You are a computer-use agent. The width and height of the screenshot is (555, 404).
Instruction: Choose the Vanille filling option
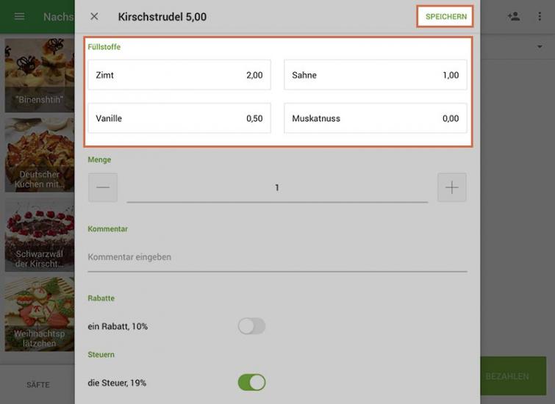coord(179,118)
